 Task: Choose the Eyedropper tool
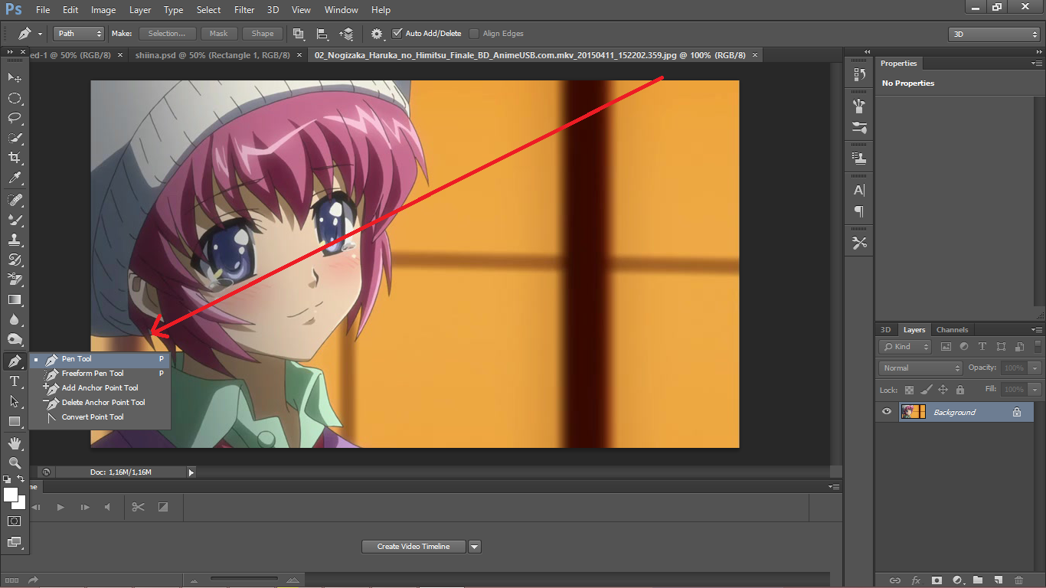click(x=15, y=178)
